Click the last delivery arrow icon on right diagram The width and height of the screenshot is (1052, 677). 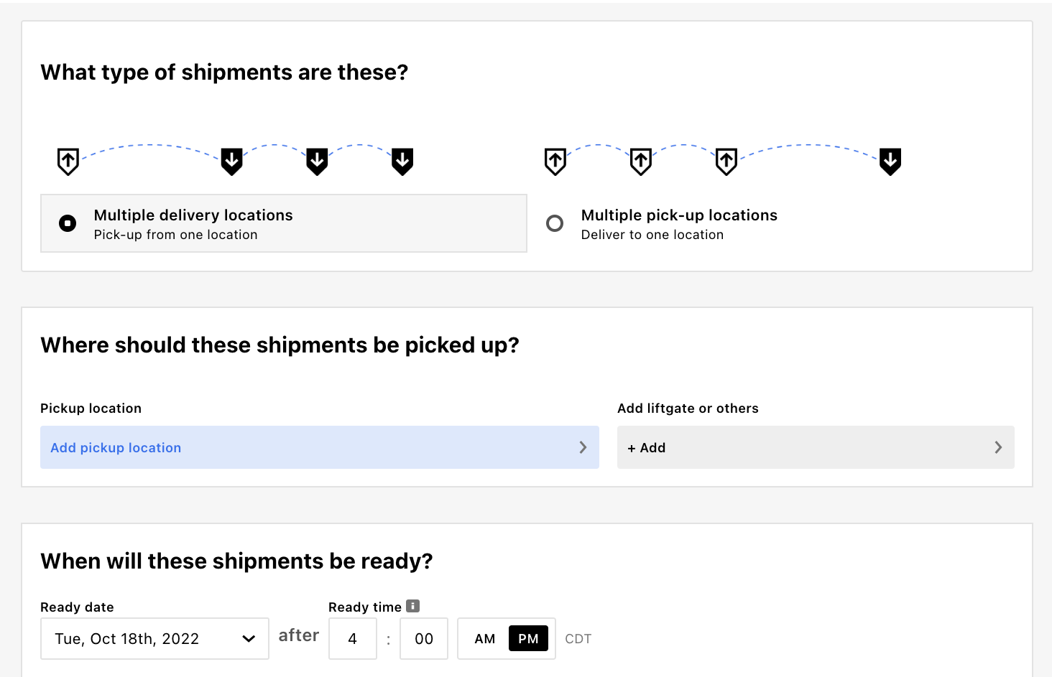pyautogui.click(x=890, y=162)
